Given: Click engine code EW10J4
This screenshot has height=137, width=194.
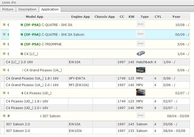Looking at the screenshot, I should 75,131.
